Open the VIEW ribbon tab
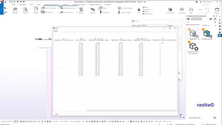 click(x=39, y=5)
